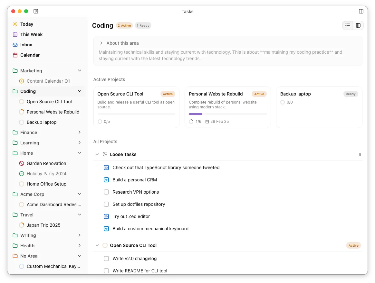Select Japan Trip 2025 project
Viewport: 375px width, 283px height.
point(43,225)
